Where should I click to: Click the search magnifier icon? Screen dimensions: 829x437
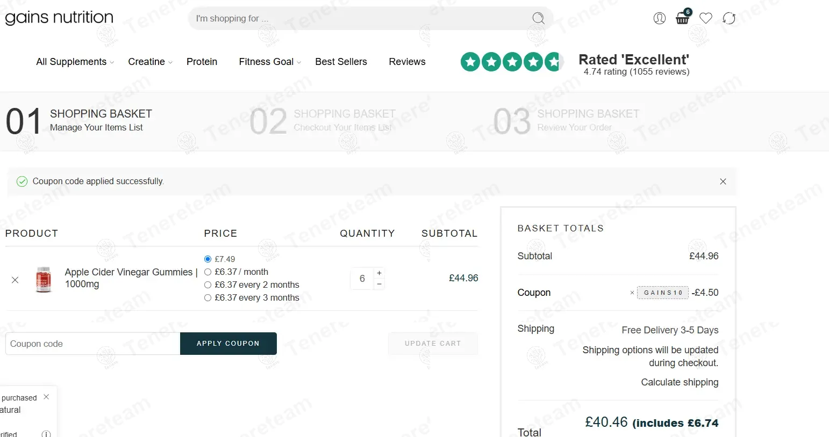pyautogui.click(x=538, y=18)
